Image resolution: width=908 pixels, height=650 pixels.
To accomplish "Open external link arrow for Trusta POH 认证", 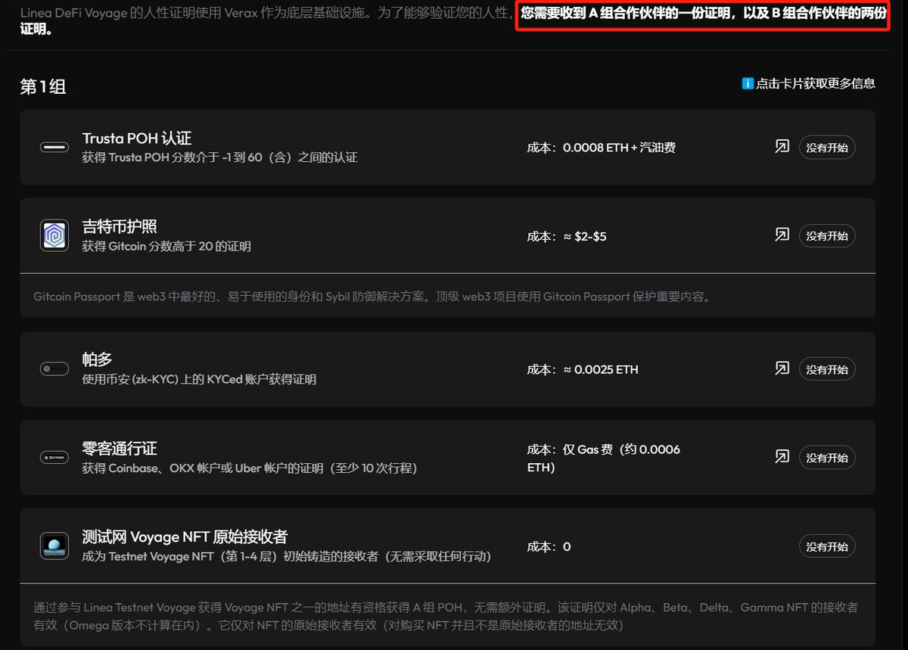I will pos(782,147).
